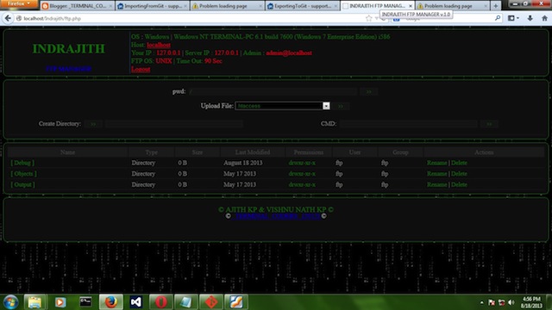Click the Logout link
The width and height of the screenshot is (552, 310).
[x=141, y=69]
